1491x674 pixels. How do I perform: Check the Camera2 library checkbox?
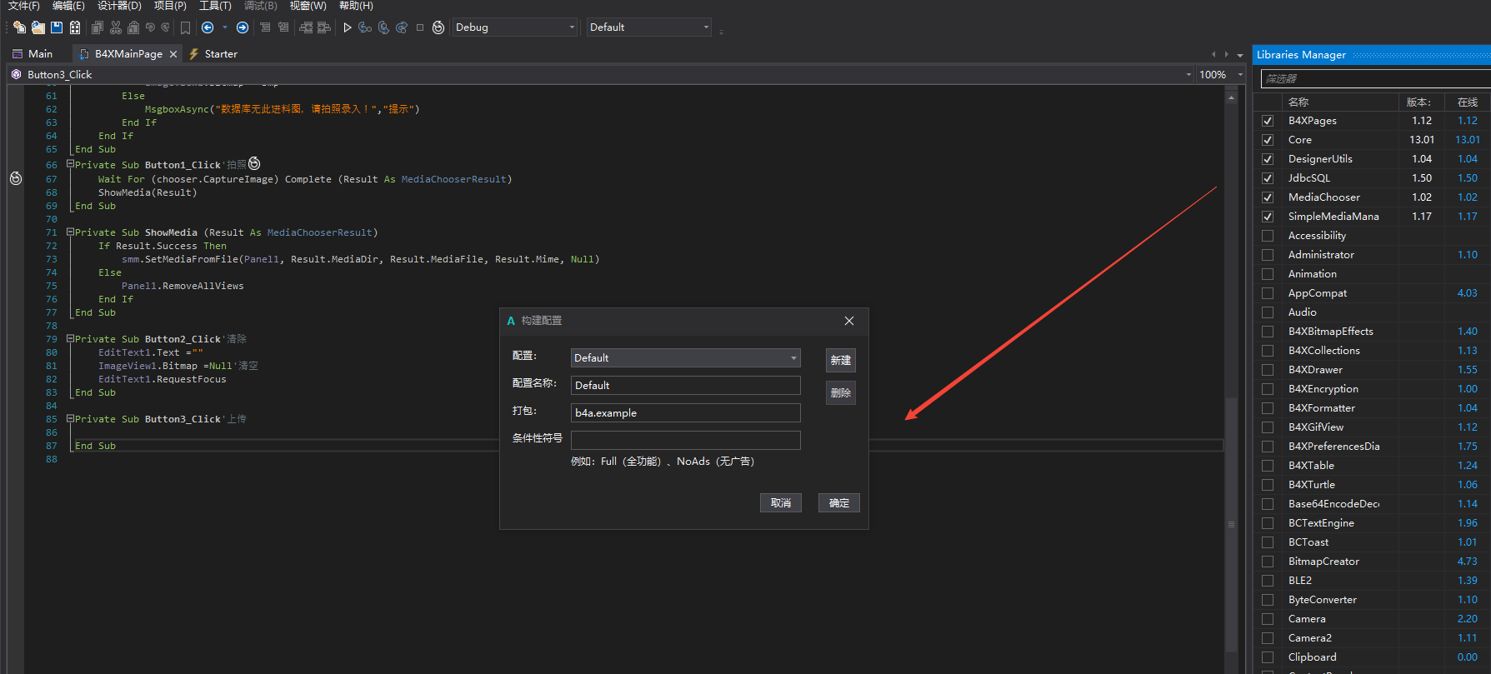pyautogui.click(x=1268, y=638)
